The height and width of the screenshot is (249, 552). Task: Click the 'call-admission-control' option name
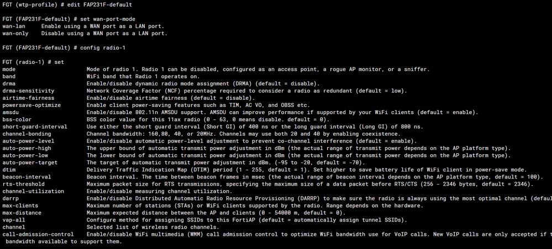(x=38, y=234)
